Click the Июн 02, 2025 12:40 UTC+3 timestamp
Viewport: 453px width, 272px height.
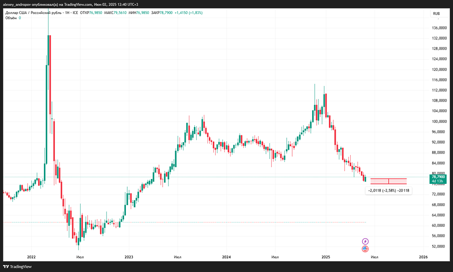click(x=116, y=5)
